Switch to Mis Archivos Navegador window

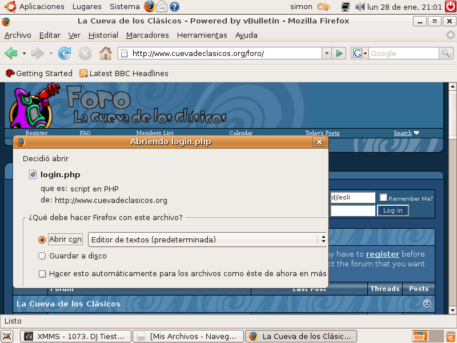pyautogui.click(x=188, y=336)
